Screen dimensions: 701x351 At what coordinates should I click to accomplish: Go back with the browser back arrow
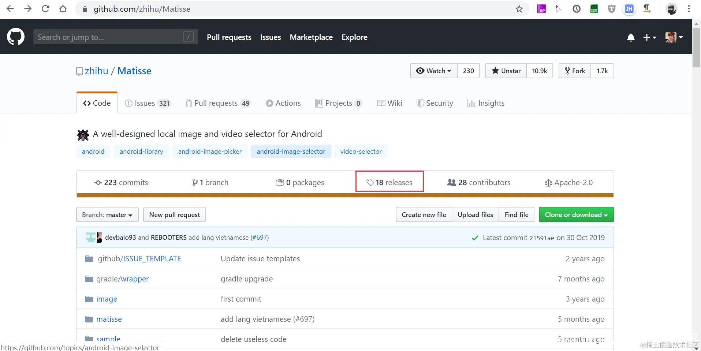click(x=10, y=9)
